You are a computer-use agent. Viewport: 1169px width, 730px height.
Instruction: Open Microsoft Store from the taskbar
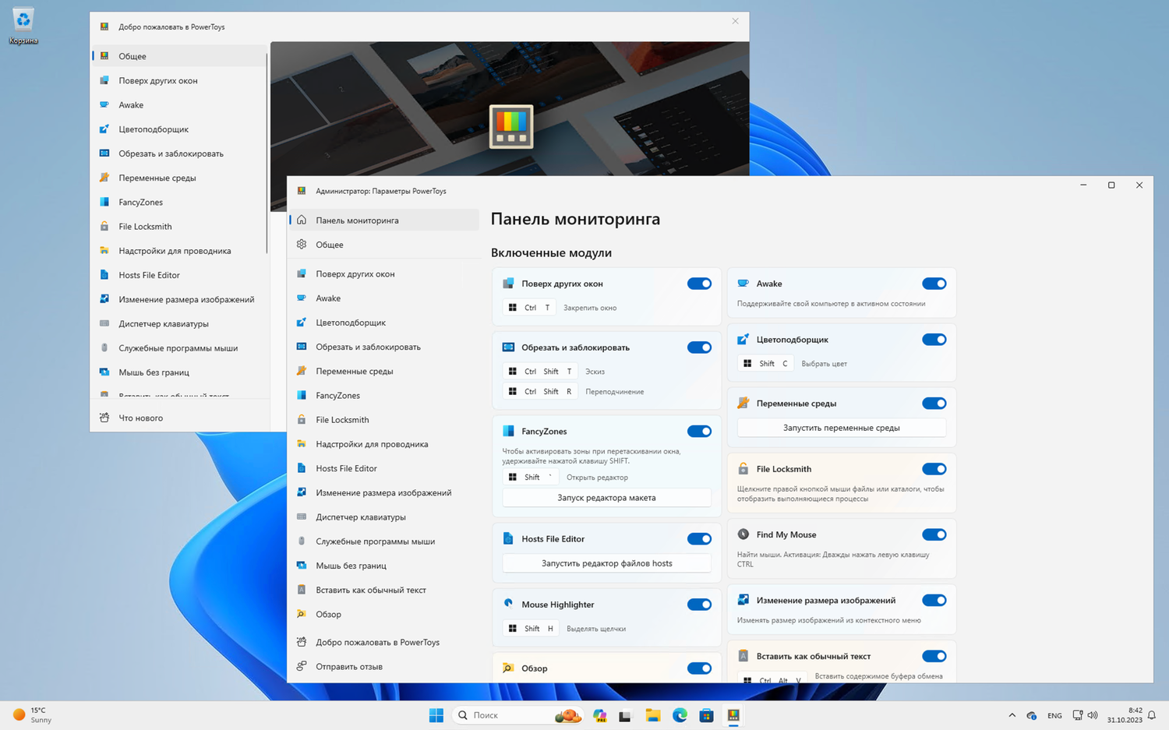[x=706, y=715]
